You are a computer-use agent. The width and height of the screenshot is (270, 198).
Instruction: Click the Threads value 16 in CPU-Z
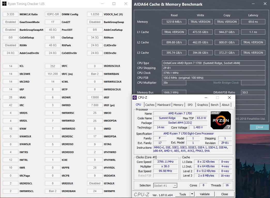(x=227, y=185)
